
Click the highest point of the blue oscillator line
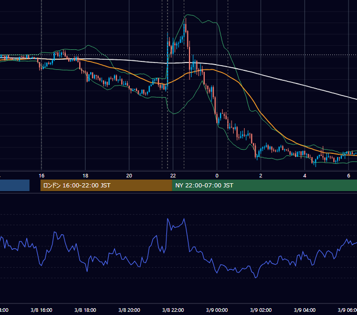[184, 219]
